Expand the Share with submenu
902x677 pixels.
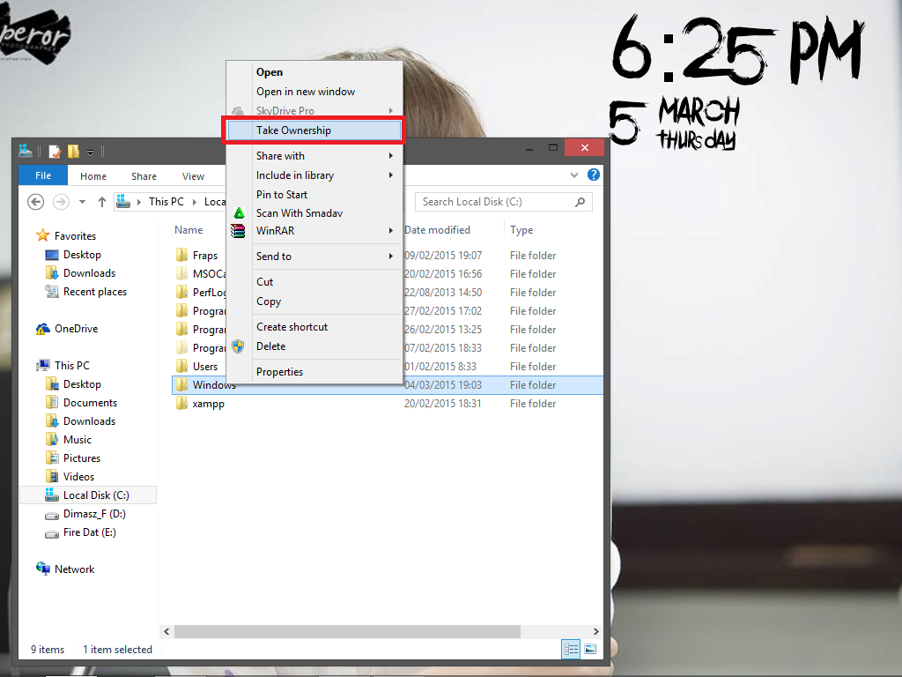tap(314, 155)
